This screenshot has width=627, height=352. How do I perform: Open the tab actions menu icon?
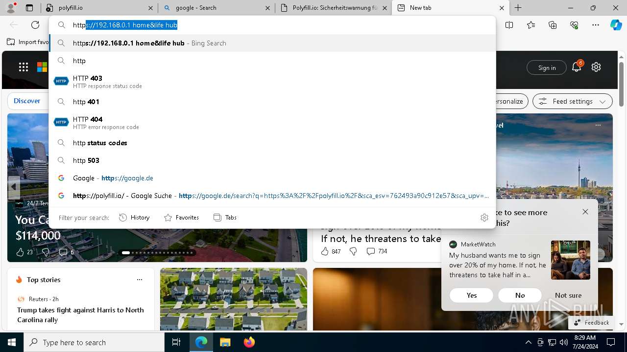29,8
